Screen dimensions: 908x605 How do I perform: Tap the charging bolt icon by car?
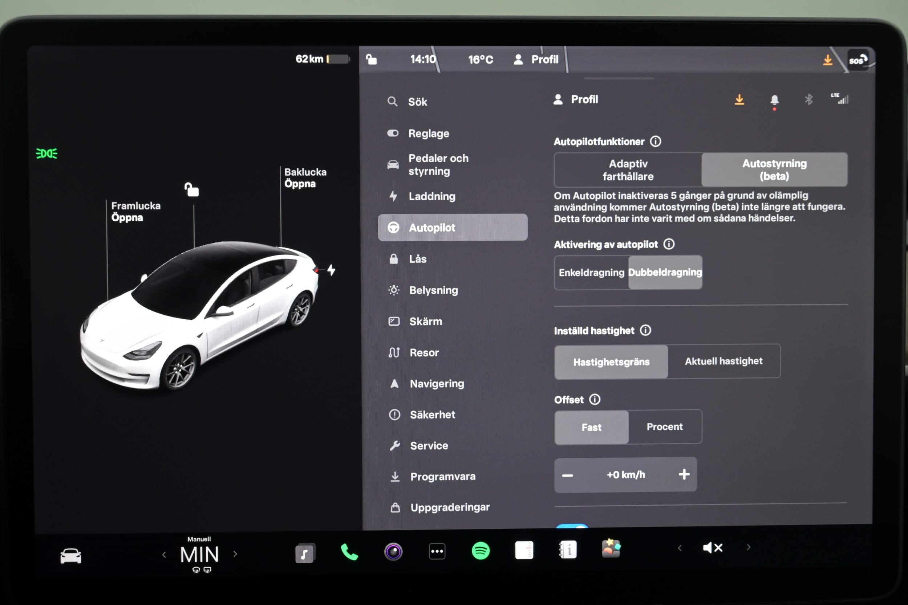tap(331, 270)
